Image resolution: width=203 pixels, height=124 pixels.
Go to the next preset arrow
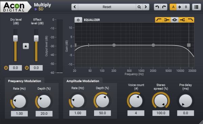pyautogui.click(x=146, y=7)
